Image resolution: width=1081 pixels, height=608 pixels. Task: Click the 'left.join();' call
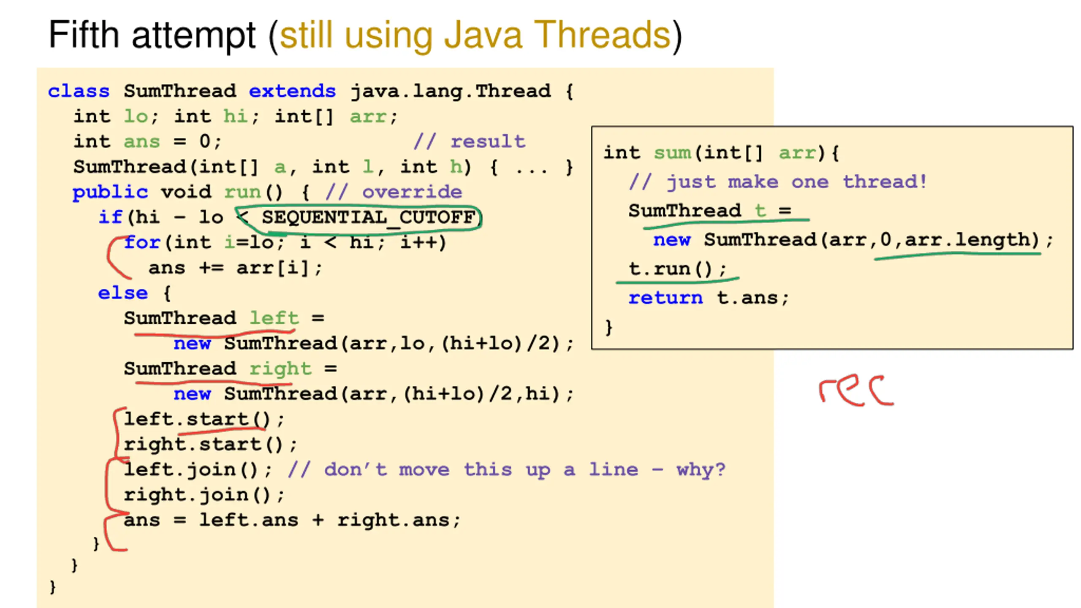click(x=198, y=470)
